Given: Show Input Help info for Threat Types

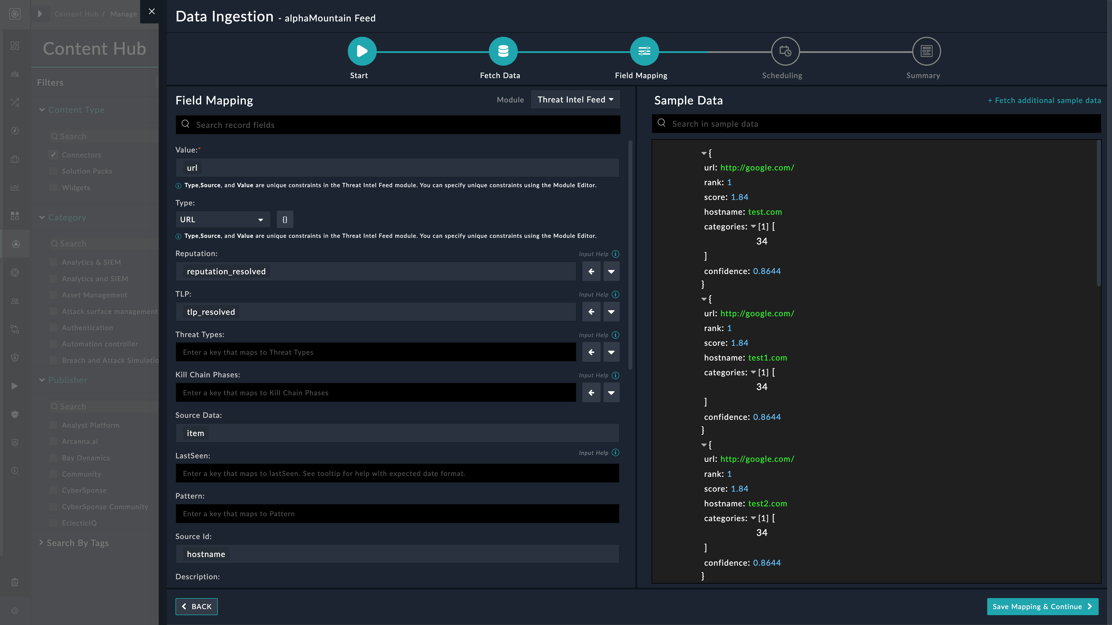Looking at the screenshot, I should (x=616, y=335).
